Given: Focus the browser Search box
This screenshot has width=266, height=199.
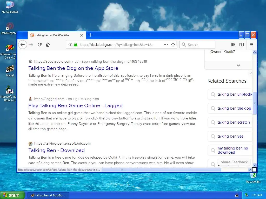Looking at the screenshot, I should click(197, 45).
